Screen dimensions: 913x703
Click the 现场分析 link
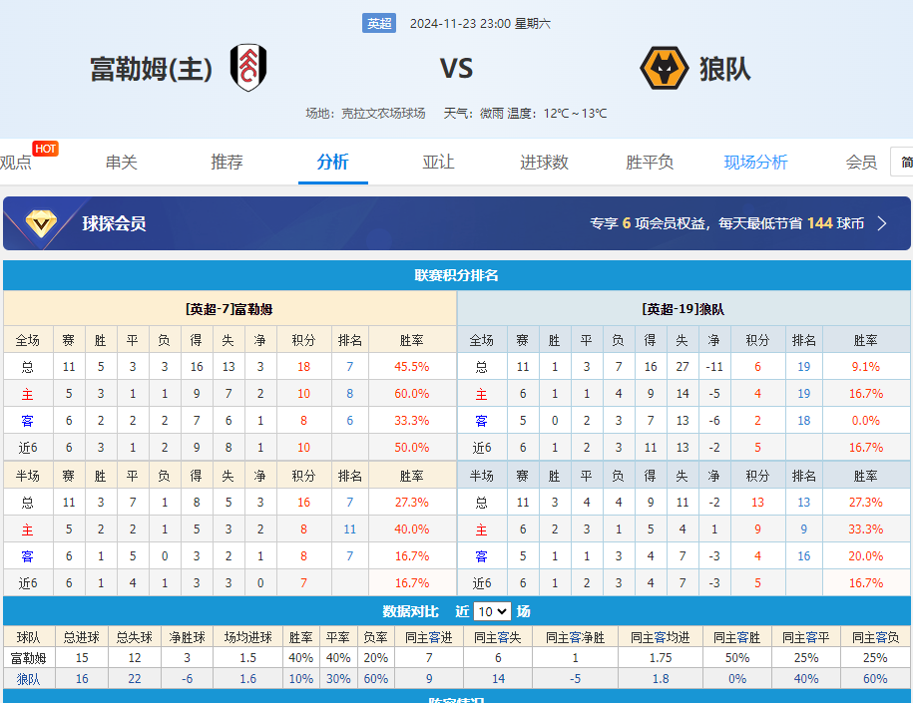tap(755, 162)
